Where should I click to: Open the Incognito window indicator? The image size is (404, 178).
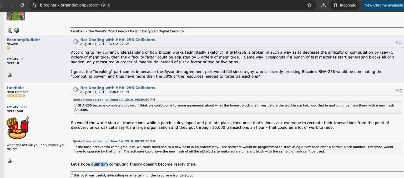click(345, 5)
